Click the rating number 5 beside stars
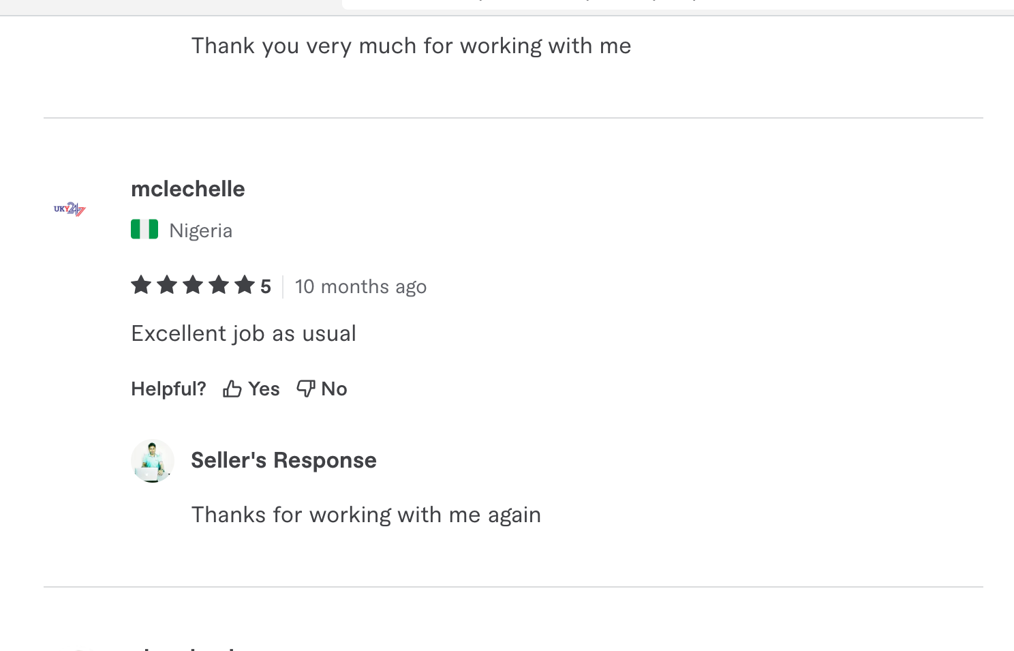Image resolution: width=1014 pixels, height=651 pixels. point(266,286)
